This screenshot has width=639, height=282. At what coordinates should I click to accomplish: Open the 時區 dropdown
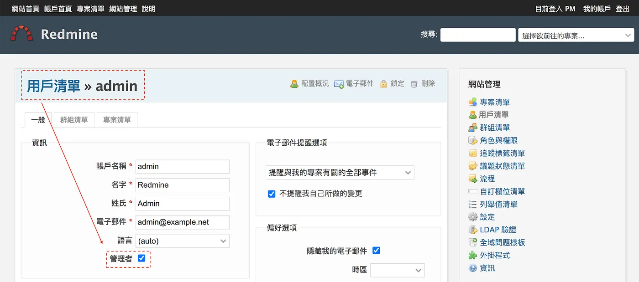[x=398, y=270]
